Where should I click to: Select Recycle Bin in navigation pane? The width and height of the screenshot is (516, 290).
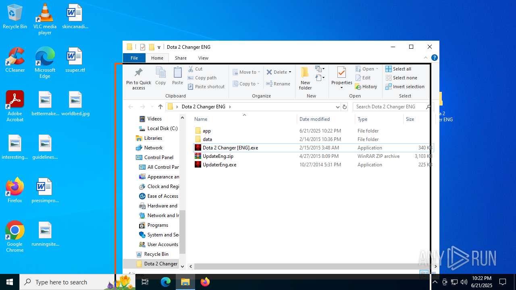point(152,254)
